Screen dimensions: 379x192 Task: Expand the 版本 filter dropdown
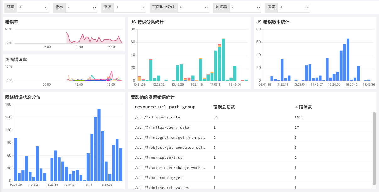[81, 7]
